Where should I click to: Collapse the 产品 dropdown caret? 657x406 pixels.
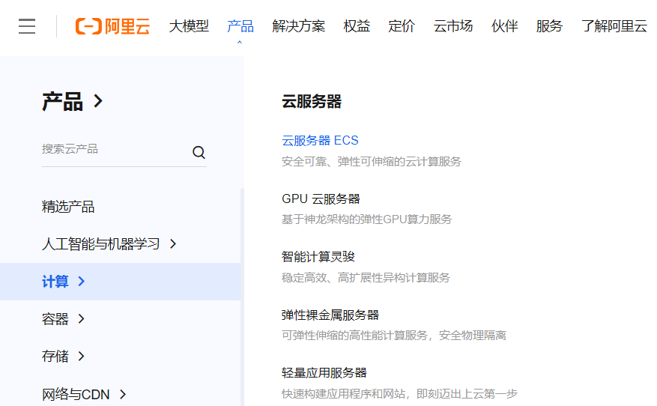pyautogui.click(x=240, y=42)
